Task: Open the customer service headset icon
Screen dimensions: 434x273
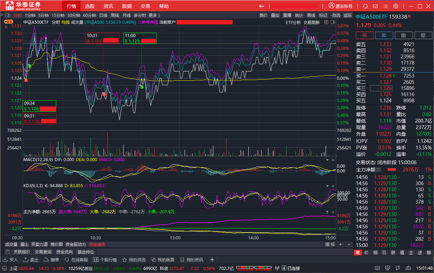Action: [365, 6]
